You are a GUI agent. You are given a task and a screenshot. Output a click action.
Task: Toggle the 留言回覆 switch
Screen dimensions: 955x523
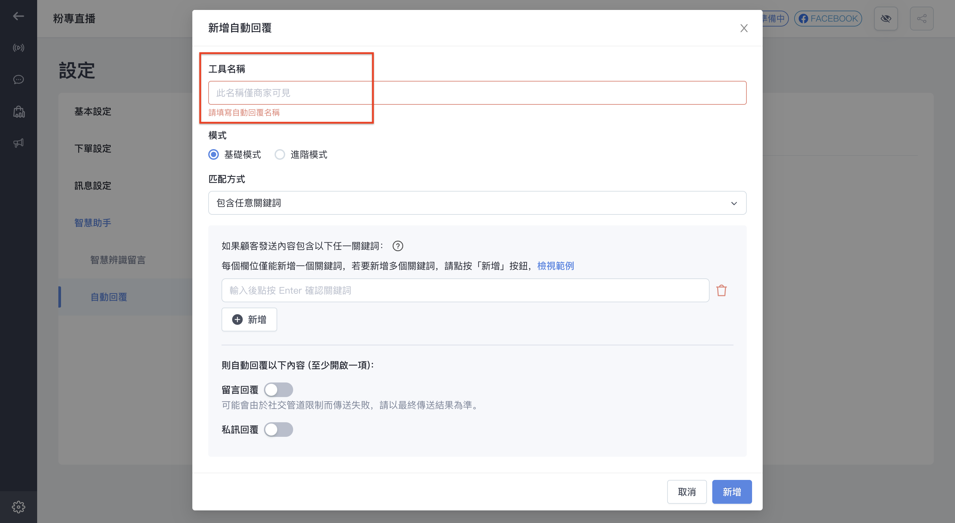click(279, 390)
